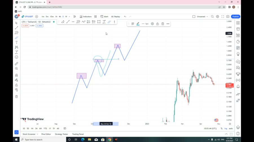Enter fullscreen mode
Screen dimensions: 254x142
(x=223, y=17)
